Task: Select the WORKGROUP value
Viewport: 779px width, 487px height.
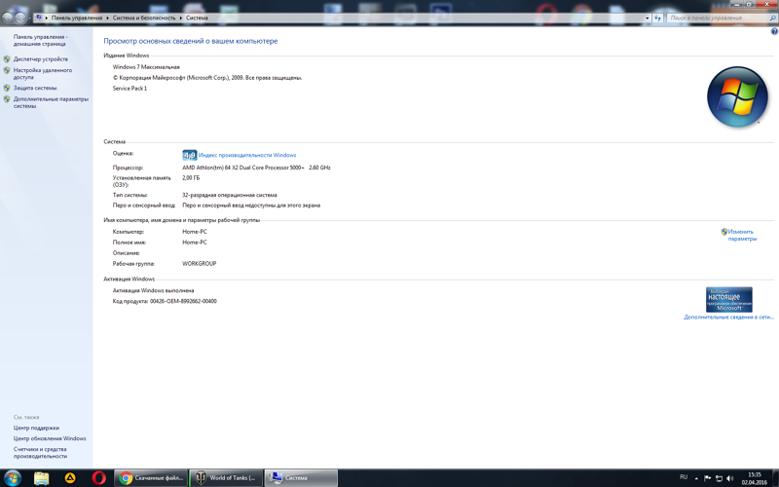Action: click(x=200, y=264)
